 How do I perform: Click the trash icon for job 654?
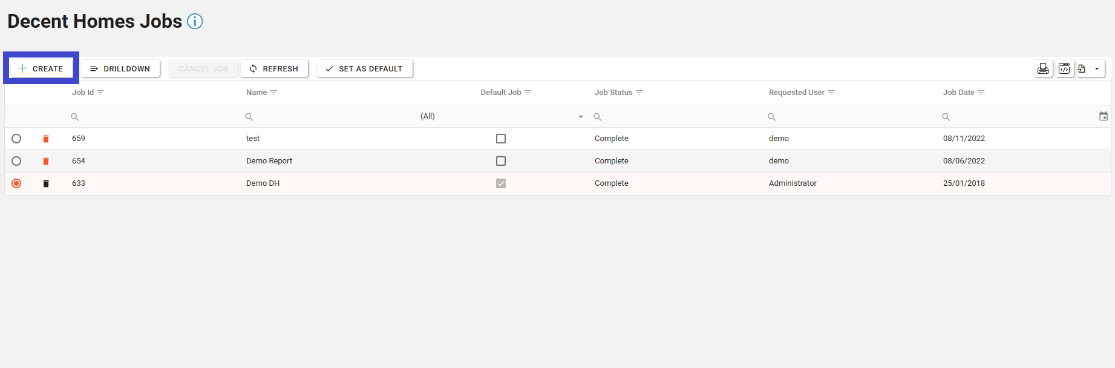46,161
